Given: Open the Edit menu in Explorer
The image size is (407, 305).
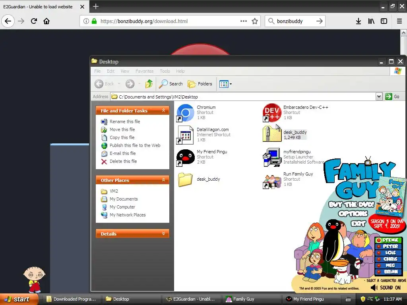Looking at the screenshot, I should 110,71.
